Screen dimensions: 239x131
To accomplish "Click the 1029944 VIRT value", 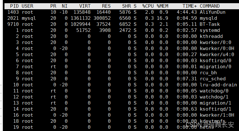I will coord(81,24).
